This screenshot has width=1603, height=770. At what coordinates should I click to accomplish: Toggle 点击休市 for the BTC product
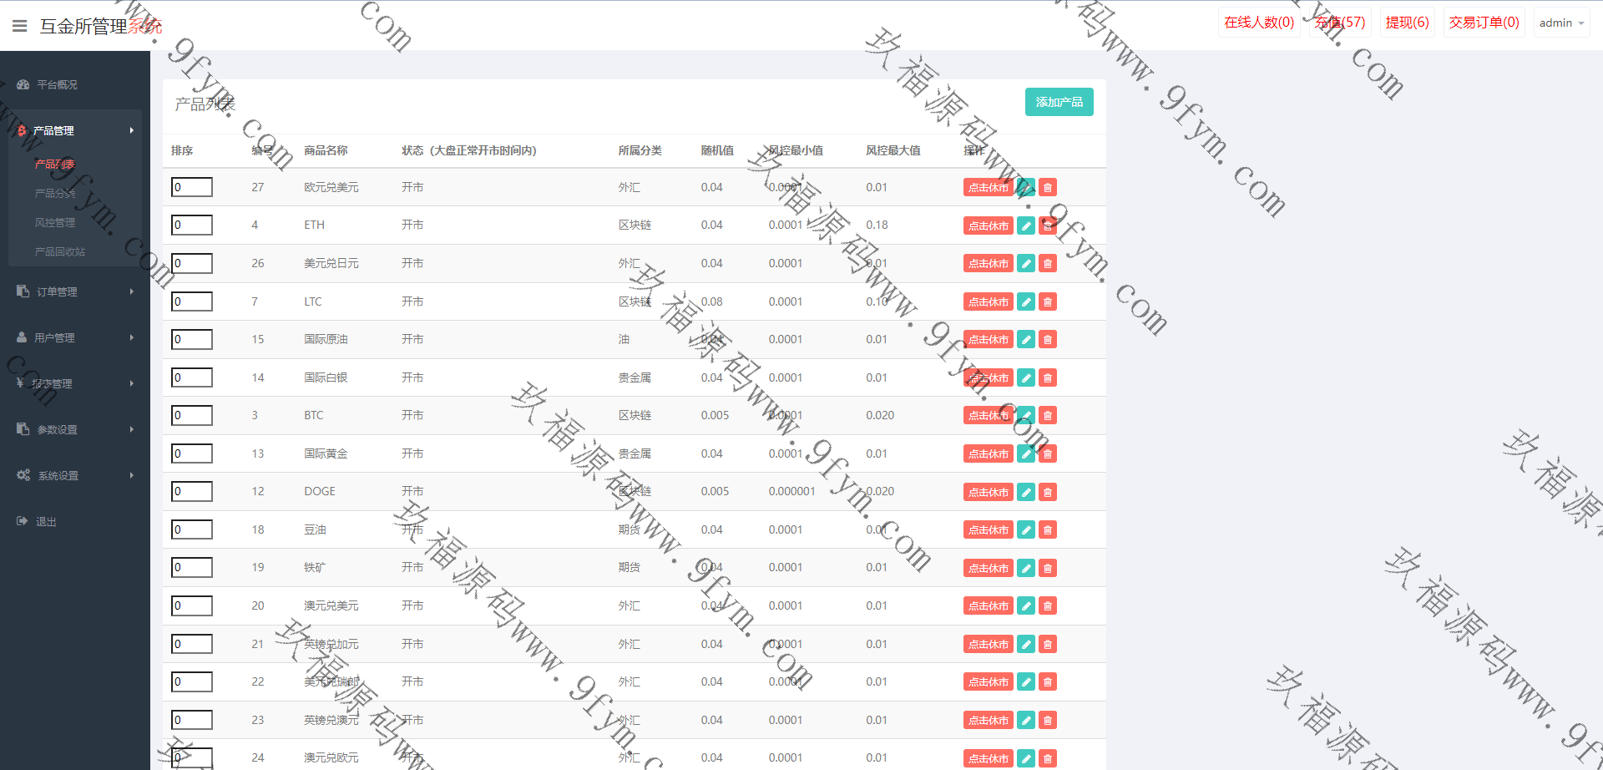pos(988,416)
